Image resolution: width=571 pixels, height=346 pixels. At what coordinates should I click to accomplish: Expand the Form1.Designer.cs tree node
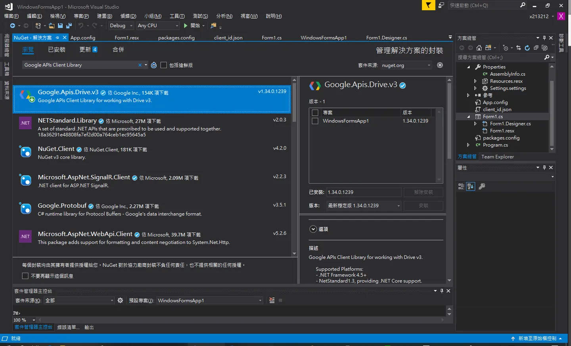coord(475,124)
